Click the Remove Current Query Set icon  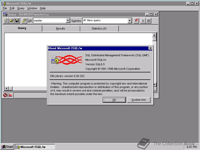[x=136, y=20]
